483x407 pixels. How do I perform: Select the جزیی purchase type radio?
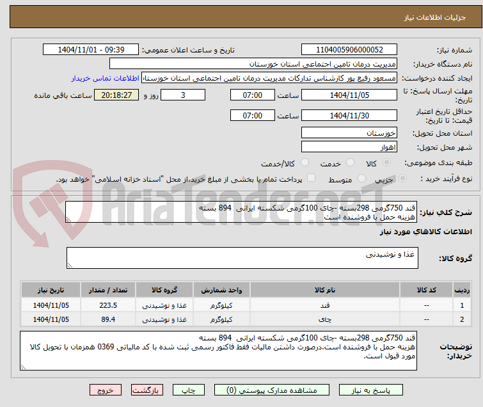pyautogui.click(x=402, y=179)
